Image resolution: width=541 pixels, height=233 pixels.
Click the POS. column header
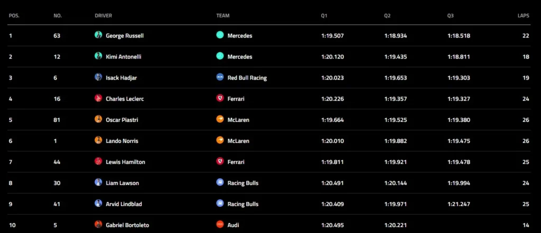coord(14,16)
